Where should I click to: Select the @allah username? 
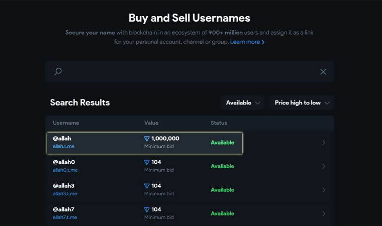[x=62, y=138]
